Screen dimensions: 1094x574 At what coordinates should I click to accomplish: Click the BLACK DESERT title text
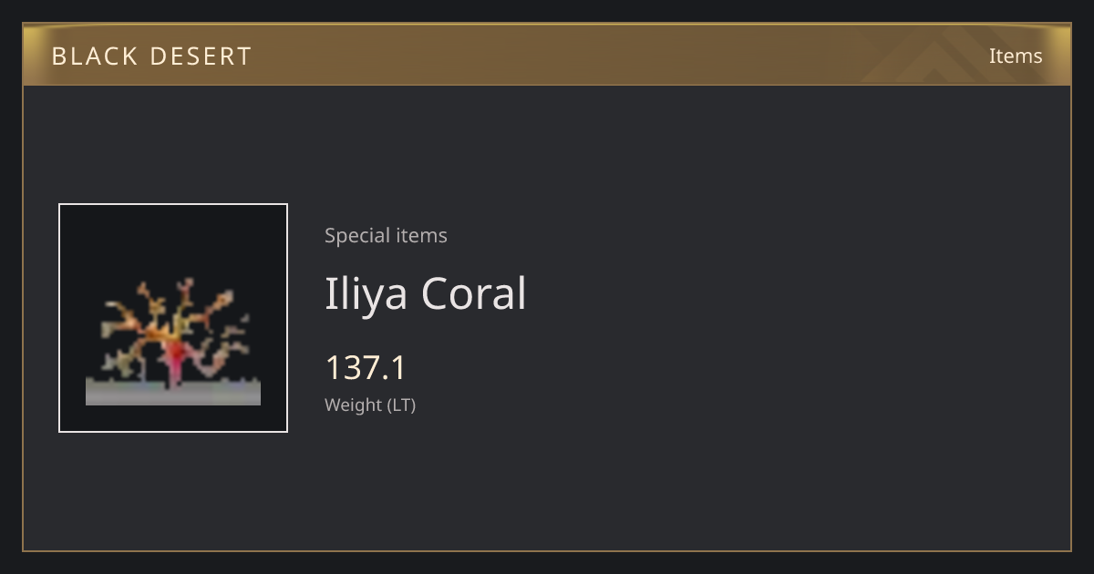tap(151, 56)
